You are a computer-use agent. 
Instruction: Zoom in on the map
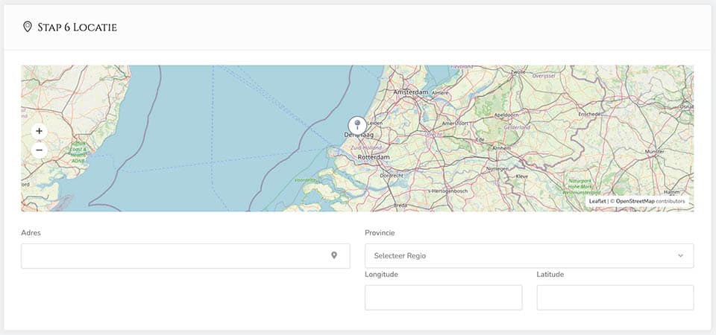coord(39,131)
